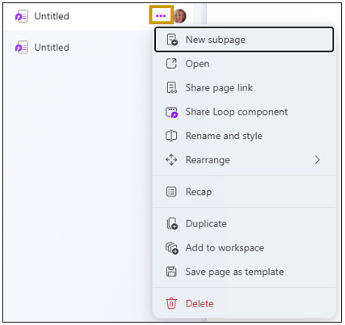Click the Share Loop component icon
This screenshot has height=325, width=345.
(171, 112)
